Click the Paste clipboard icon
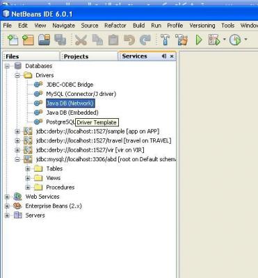Viewport: 258px width, 278px height. coord(113,40)
